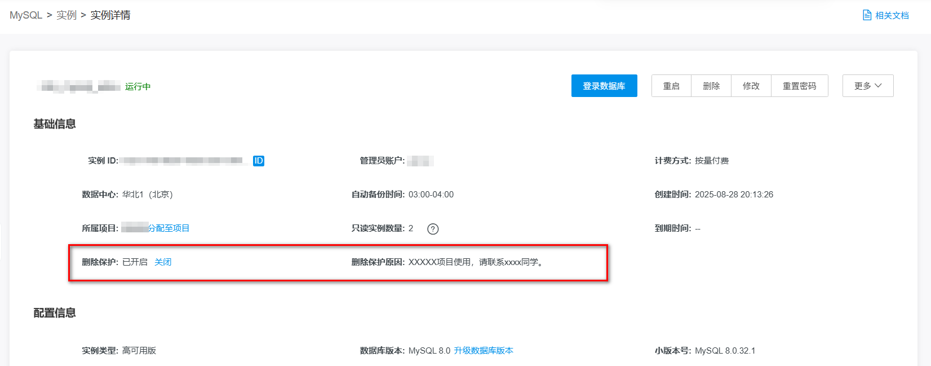Click the 重置密码 button

(x=800, y=86)
